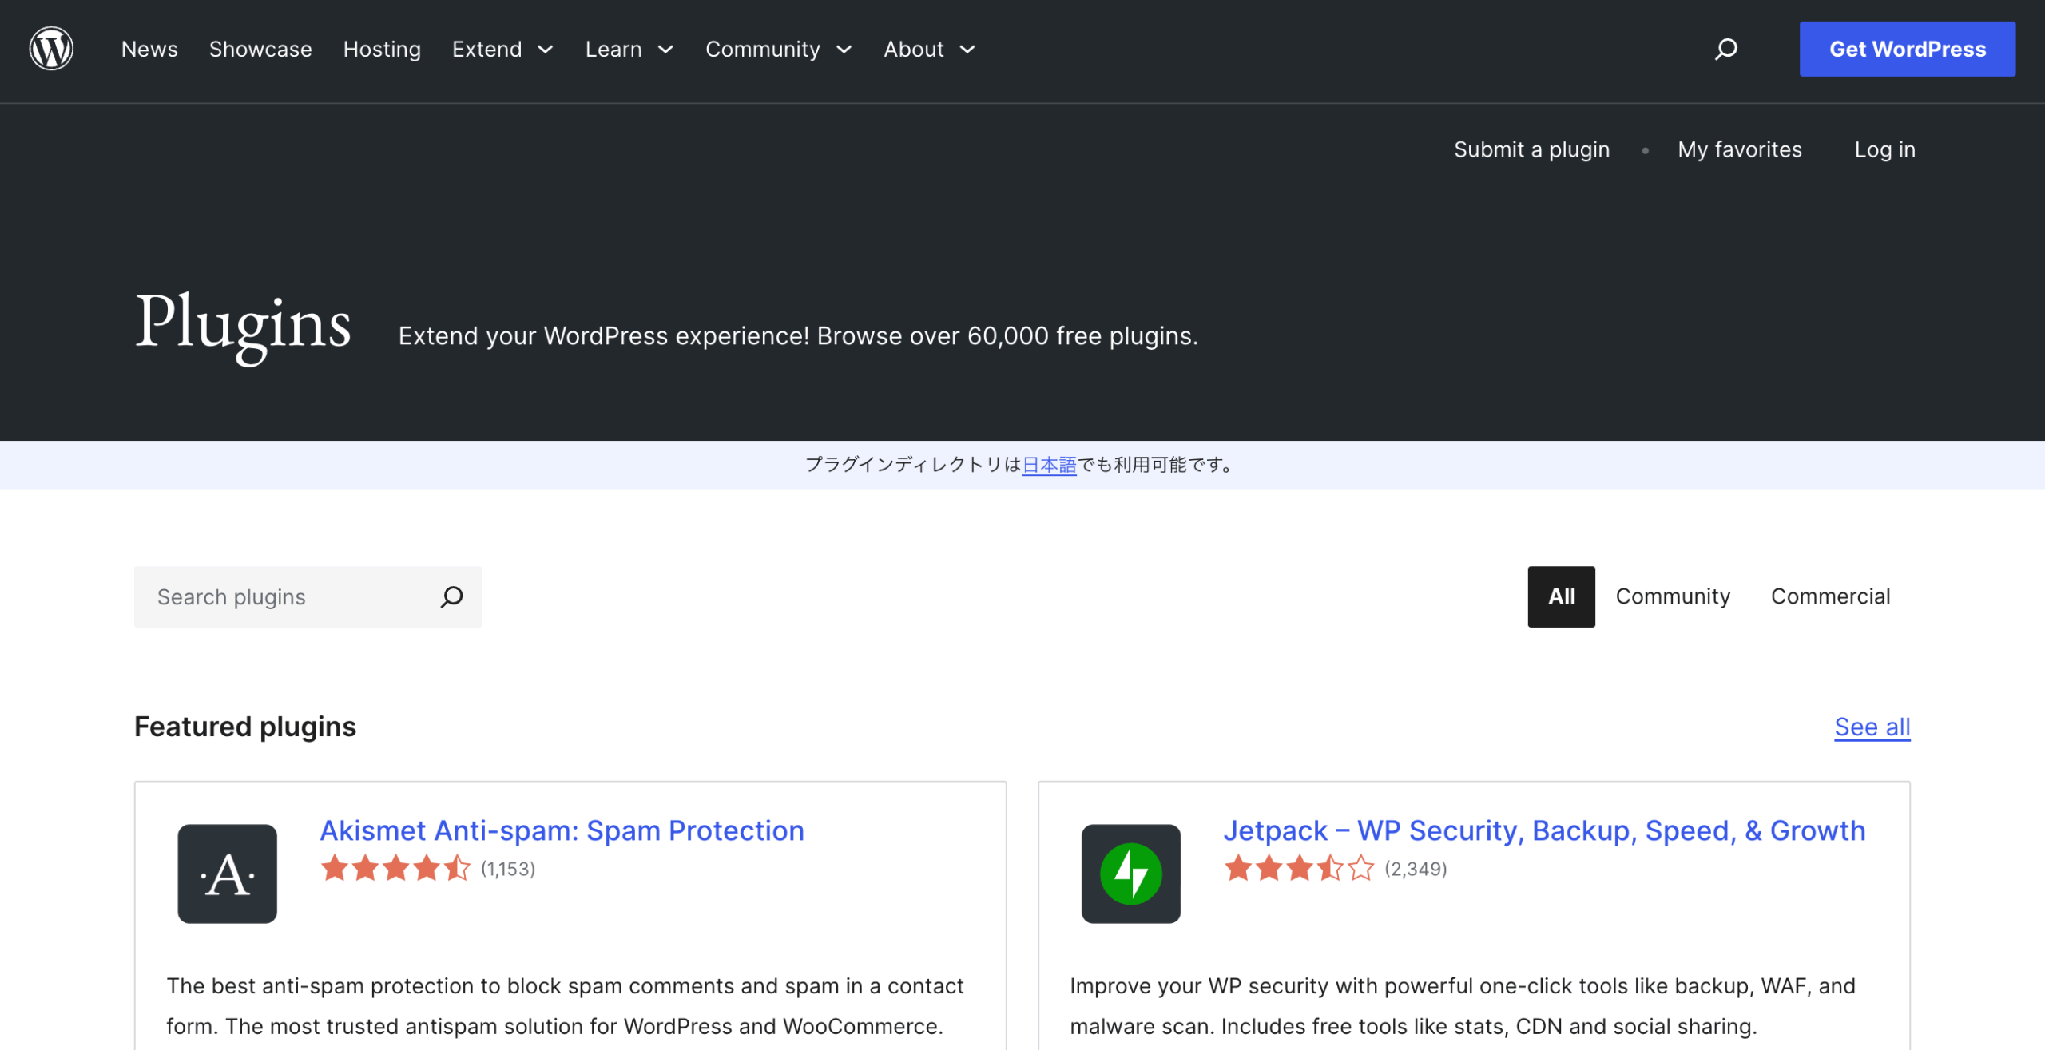This screenshot has width=2045, height=1050.
Task: Open the Showcase menu item
Action: click(260, 50)
